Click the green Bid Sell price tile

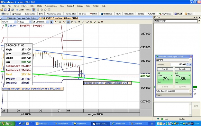click(x=165, y=78)
